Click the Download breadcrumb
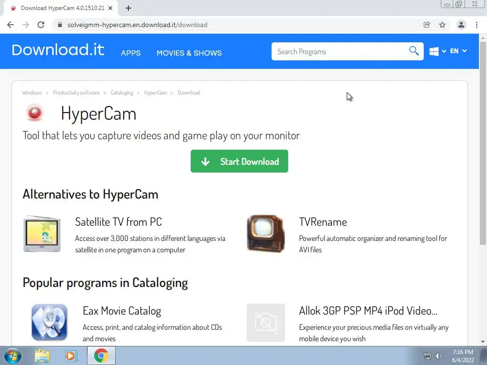 [189, 93]
